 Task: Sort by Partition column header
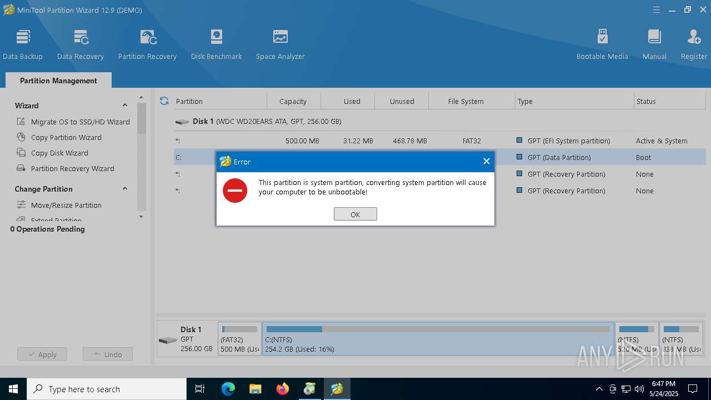pyautogui.click(x=220, y=101)
